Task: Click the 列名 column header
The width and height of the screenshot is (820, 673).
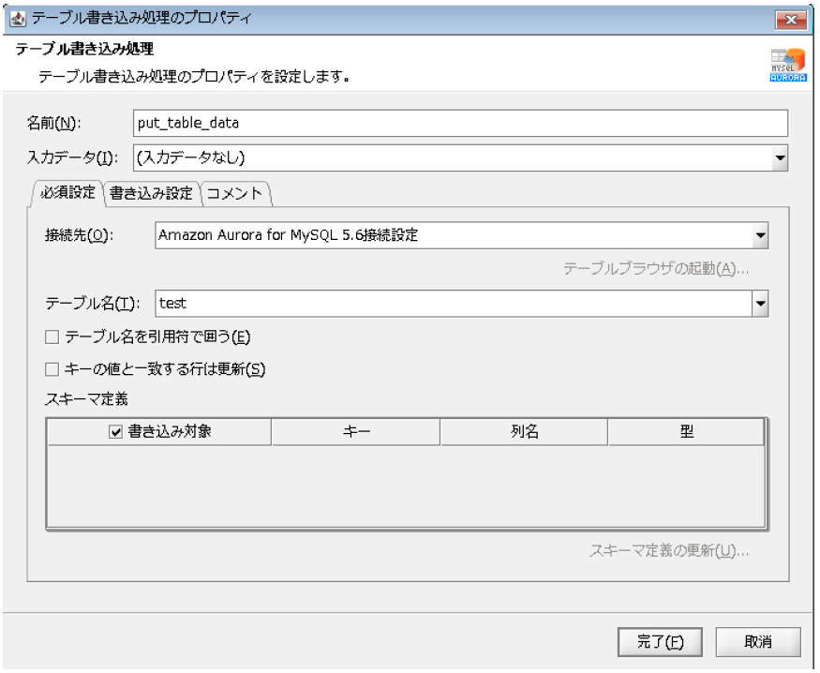Action: pos(523,431)
